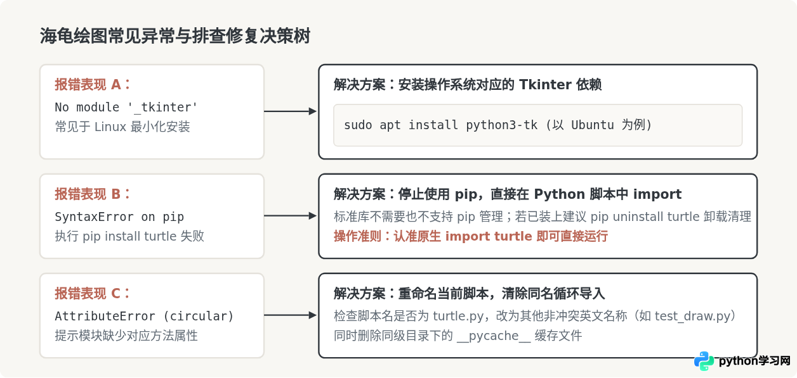Click the sudo apt install python3-tk command box
Screen dimensions: 797x378
pyautogui.click(x=538, y=125)
